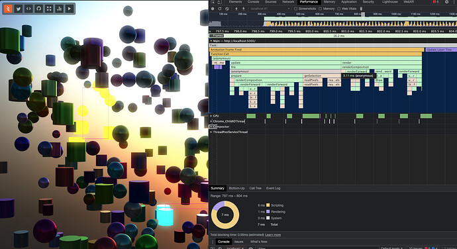Select the Function Call flame bar
Viewport: 457px width, 249px height.
[x=317, y=54]
